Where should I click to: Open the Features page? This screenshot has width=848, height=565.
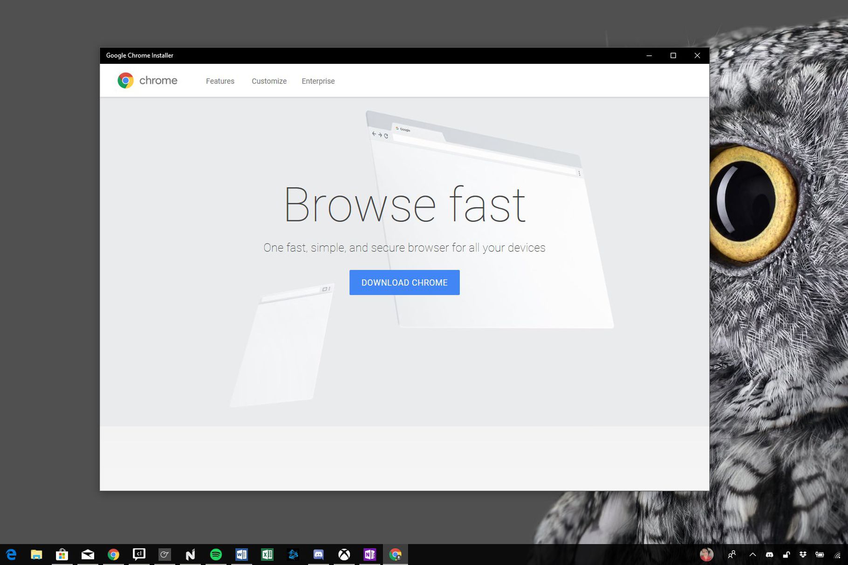click(220, 81)
